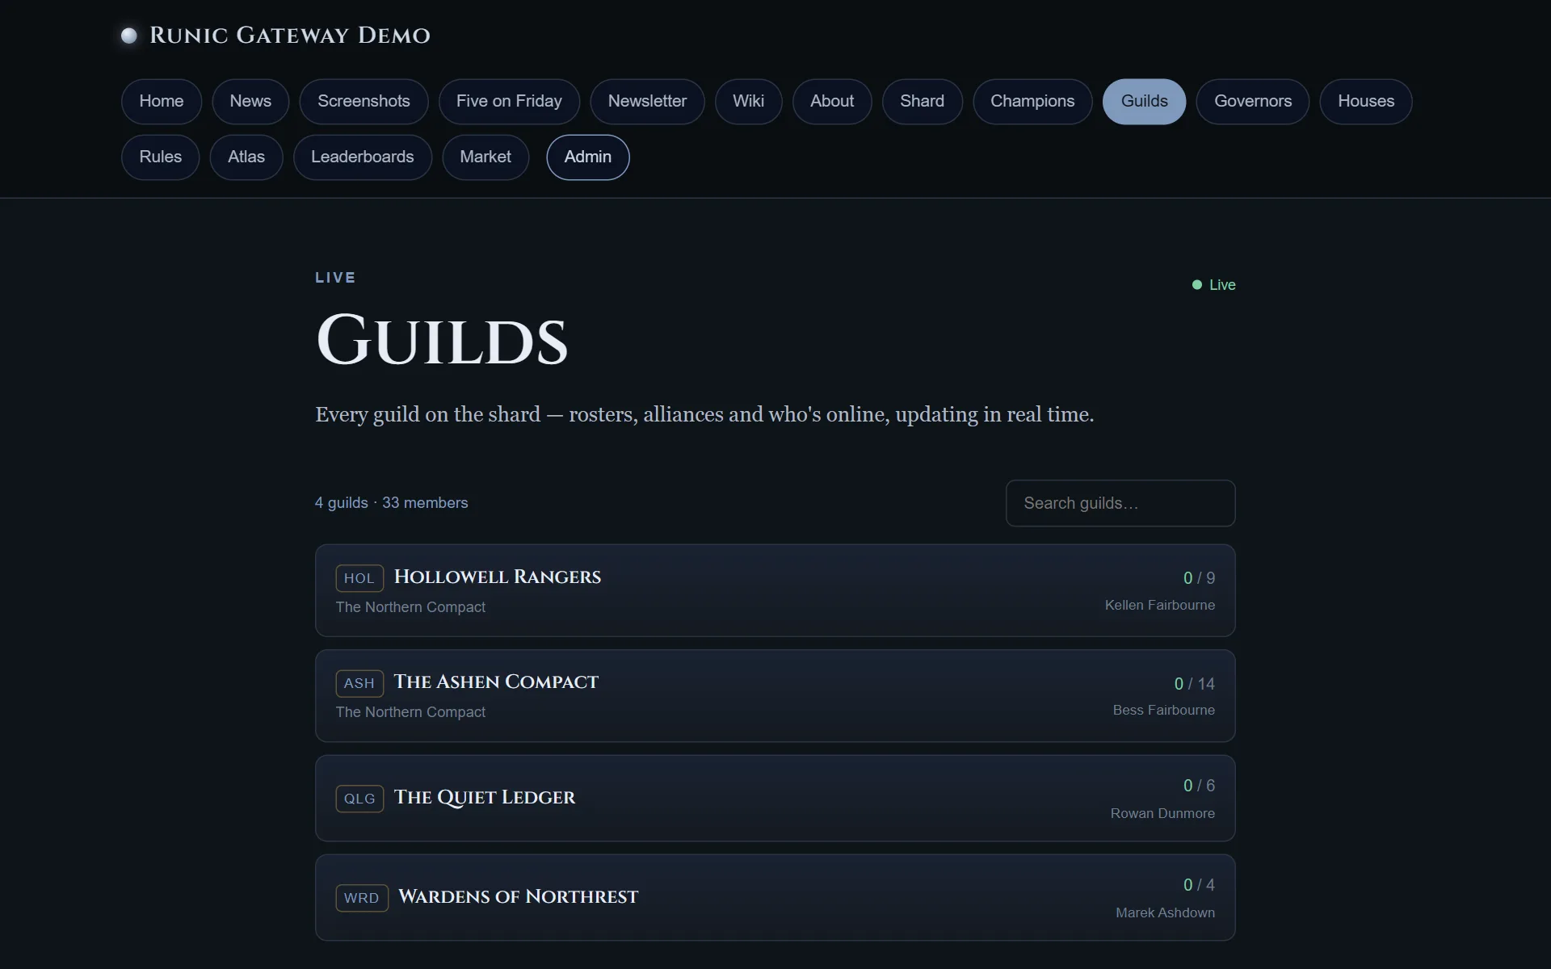This screenshot has width=1551, height=969.
Task: Select the Newsletter nav item
Action: click(647, 102)
